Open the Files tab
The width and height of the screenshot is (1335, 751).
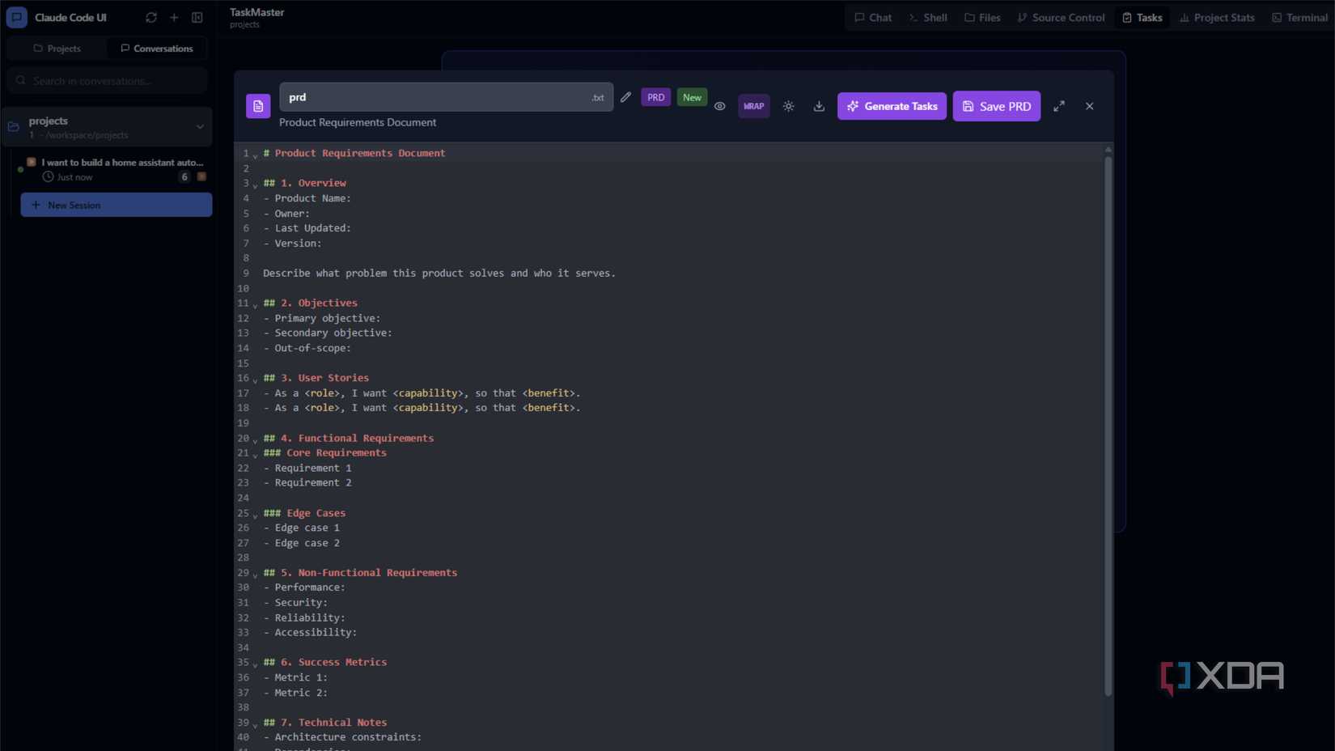click(982, 17)
